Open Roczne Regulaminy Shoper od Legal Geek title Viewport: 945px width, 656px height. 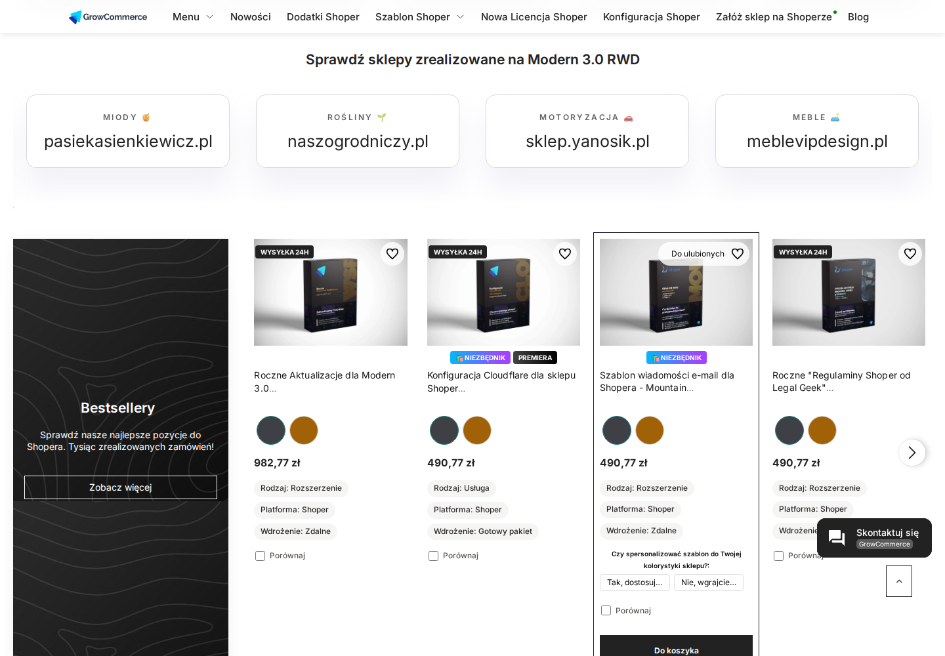pos(841,382)
